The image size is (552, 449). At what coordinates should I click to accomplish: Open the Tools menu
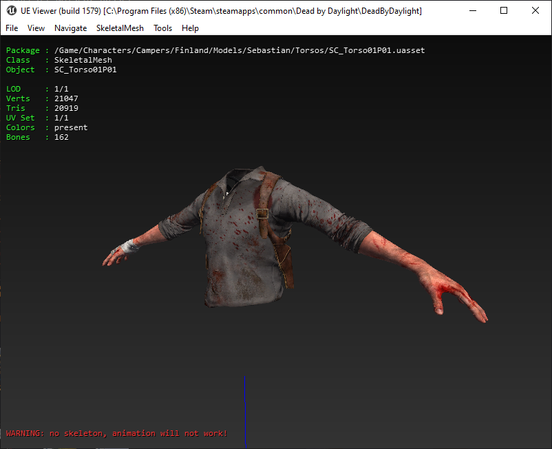(x=162, y=28)
